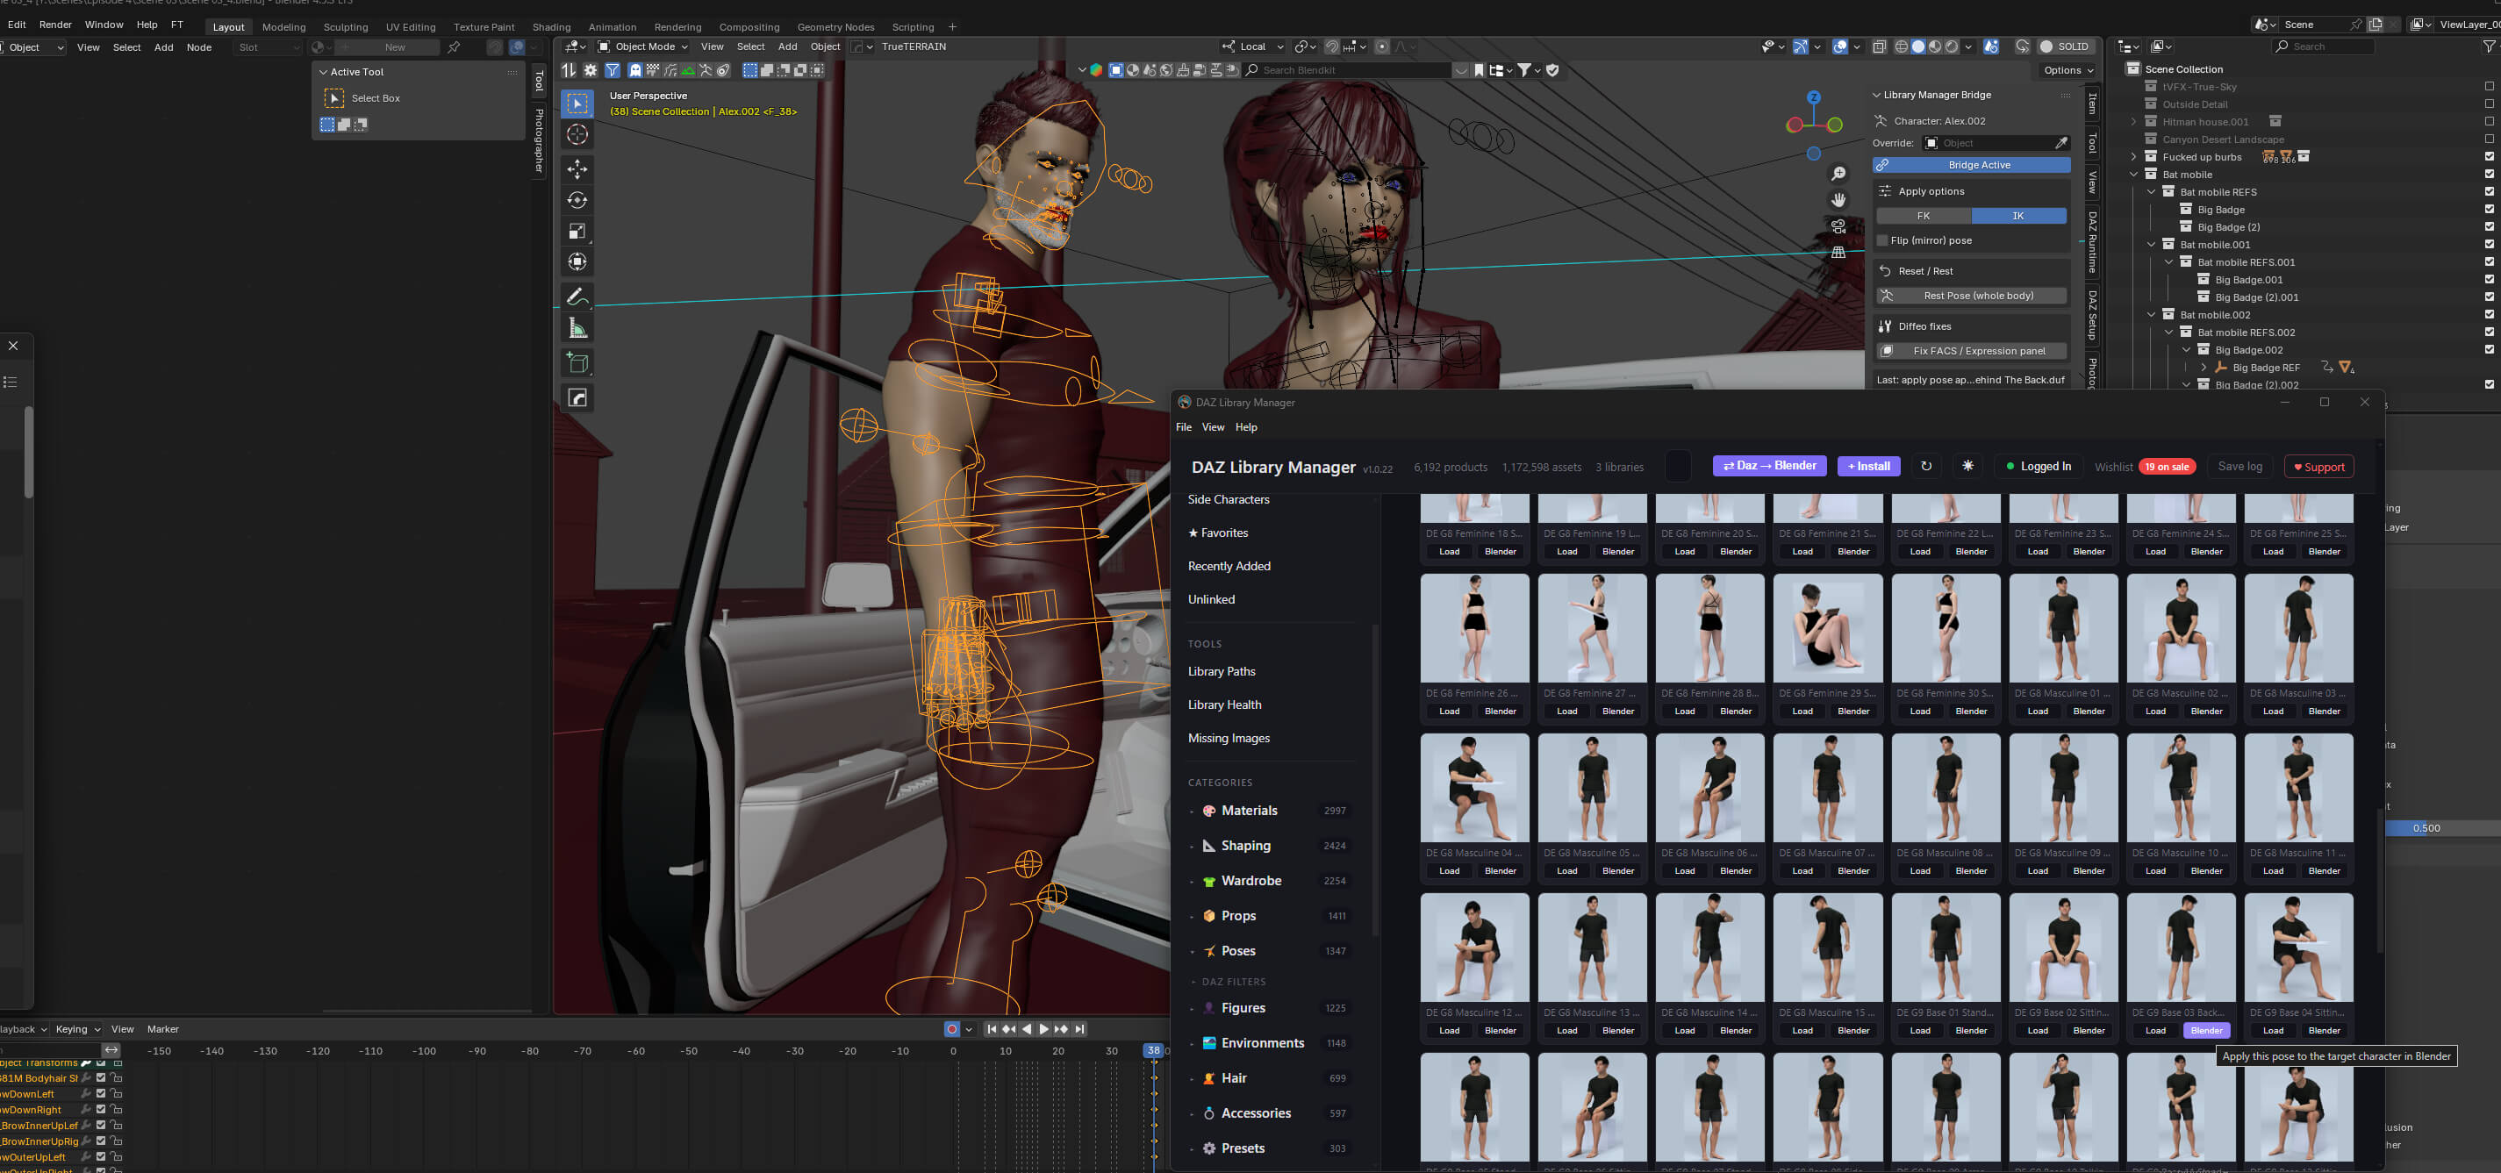The width and height of the screenshot is (2501, 1173).
Task: Click the viewport pan hand icon
Action: click(1838, 200)
